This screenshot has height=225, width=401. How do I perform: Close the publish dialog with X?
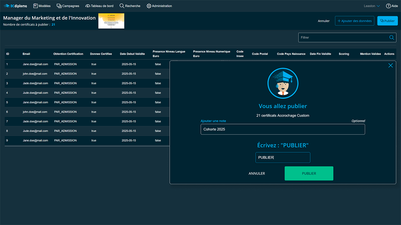pyautogui.click(x=390, y=66)
